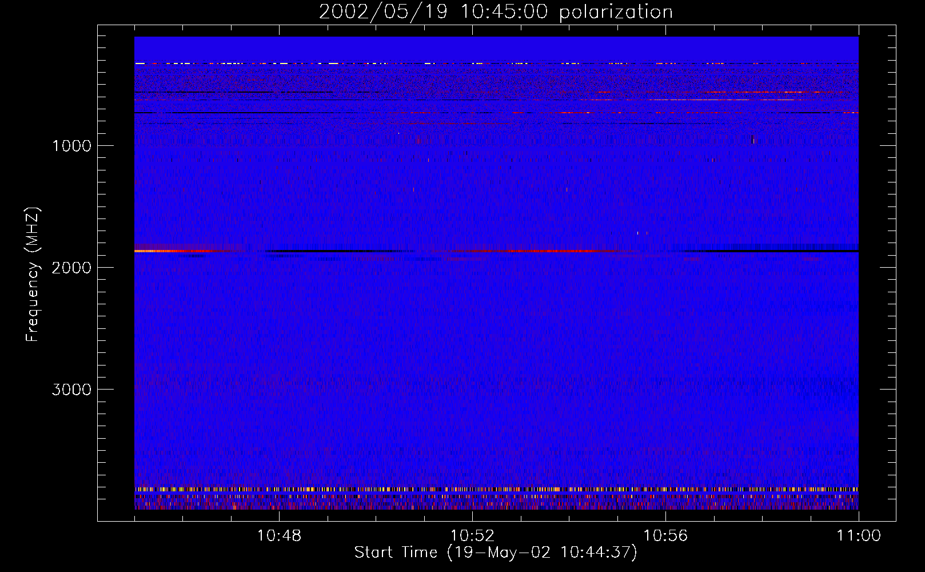Select the 1000 frequency tick label
This screenshot has width=925, height=572.
(71, 146)
